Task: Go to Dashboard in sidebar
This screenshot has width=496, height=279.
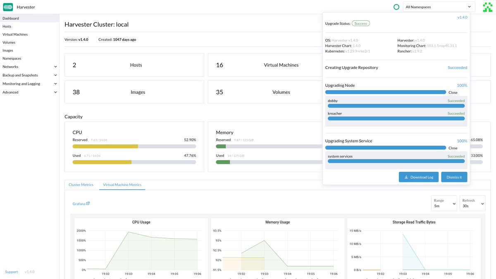Action: [29, 18]
